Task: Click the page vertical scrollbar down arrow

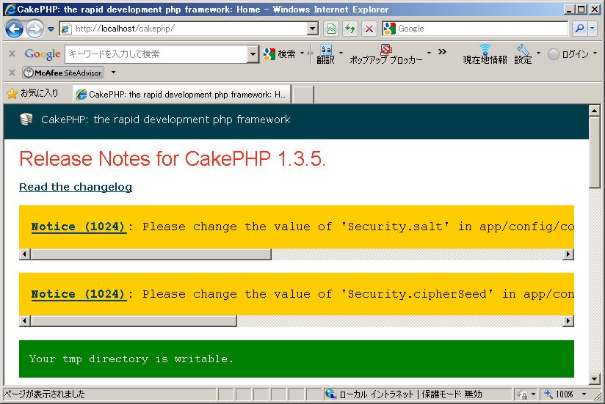Action: coord(595,379)
